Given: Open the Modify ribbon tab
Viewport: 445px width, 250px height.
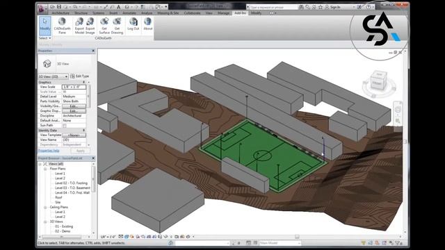Looking at the screenshot, I should point(257,13).
